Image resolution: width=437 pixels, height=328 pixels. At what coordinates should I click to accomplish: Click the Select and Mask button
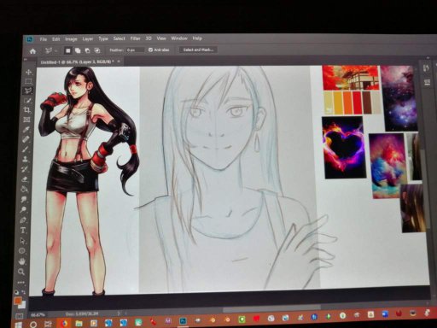click(198, 50)
